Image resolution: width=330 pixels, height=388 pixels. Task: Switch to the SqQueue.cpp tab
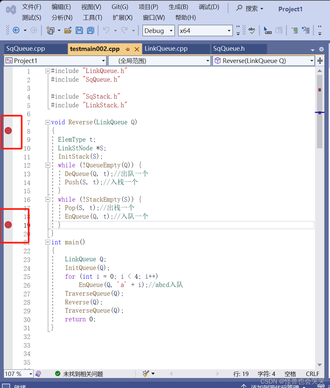tap(36, 49)
